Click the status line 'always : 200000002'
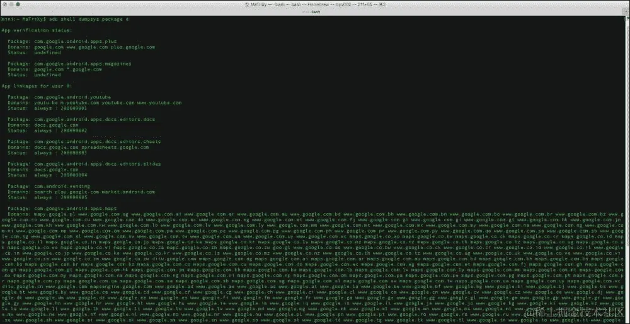 coord(47,130)
